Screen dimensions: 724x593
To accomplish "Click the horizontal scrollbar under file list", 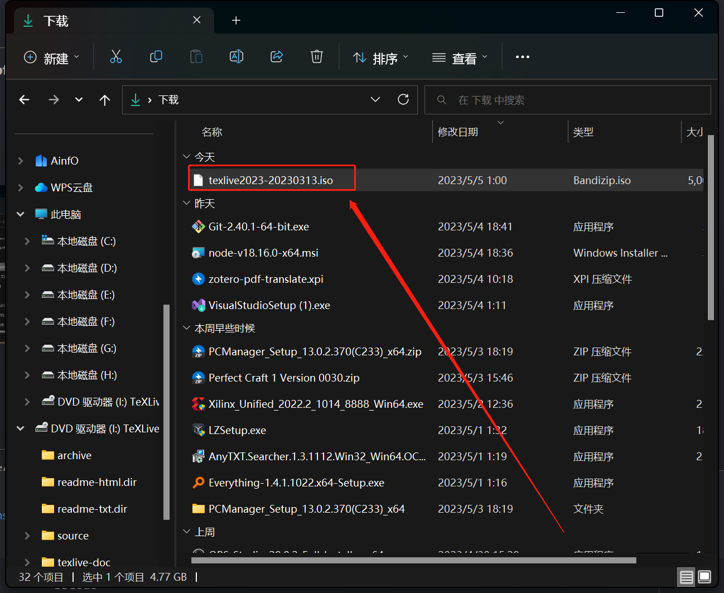I will click(414, 560).
